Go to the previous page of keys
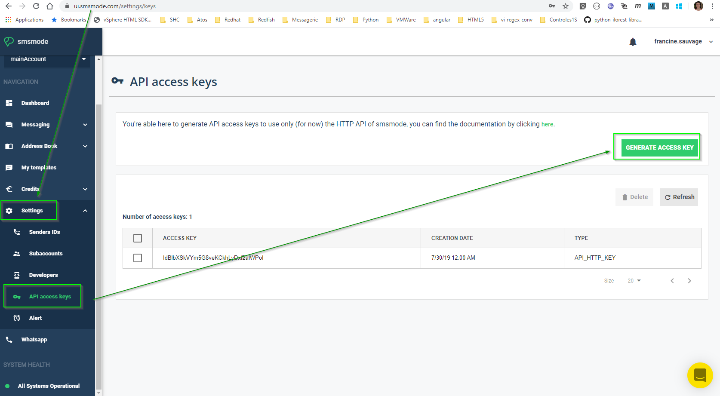This screenshot has width=720, height=396. pos(672,281)
